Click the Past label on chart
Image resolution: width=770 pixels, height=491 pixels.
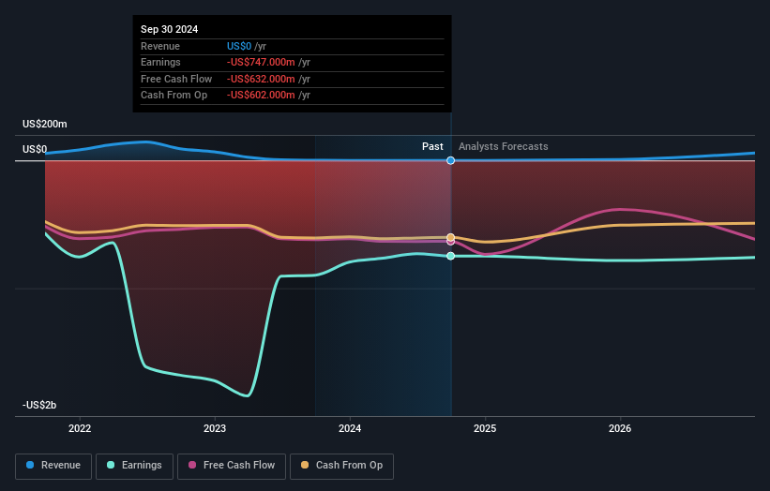click(432, 146)
